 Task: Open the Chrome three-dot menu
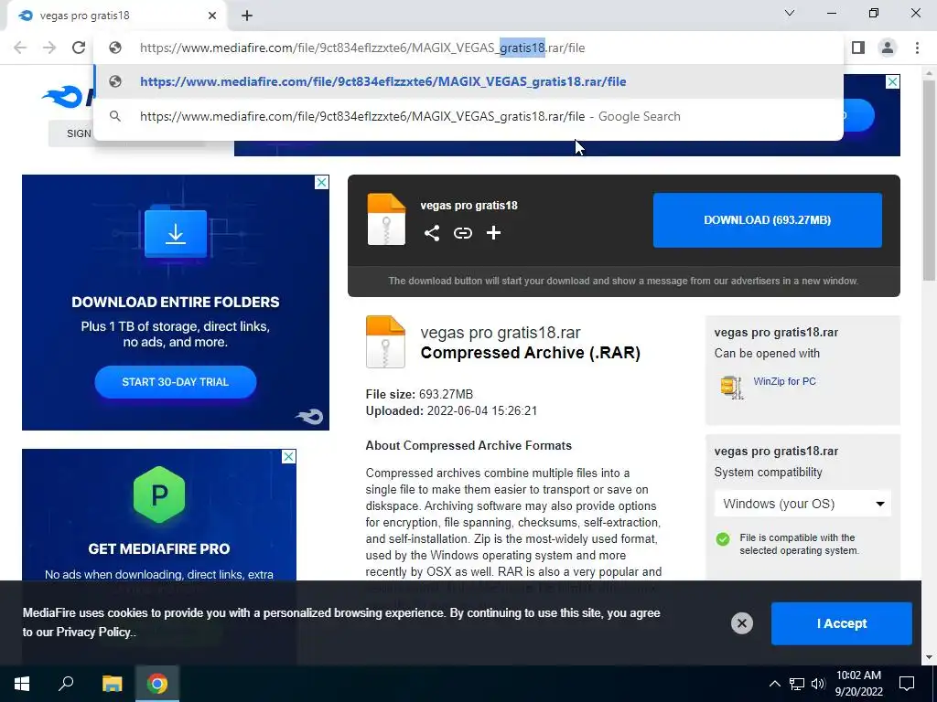pyautogui.click(x=917, y=48)
